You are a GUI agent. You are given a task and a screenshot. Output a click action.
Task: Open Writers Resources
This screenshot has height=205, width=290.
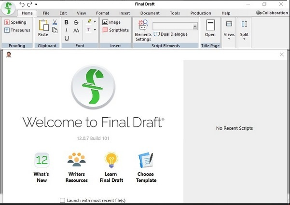[77, 167]
